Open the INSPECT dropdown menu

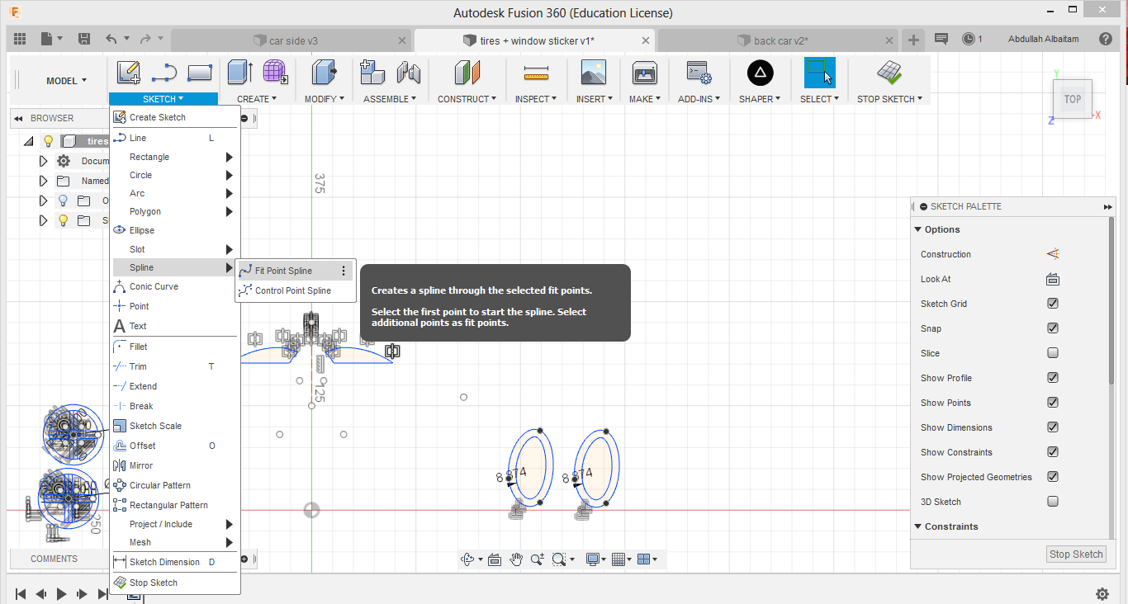coord(536,99)
